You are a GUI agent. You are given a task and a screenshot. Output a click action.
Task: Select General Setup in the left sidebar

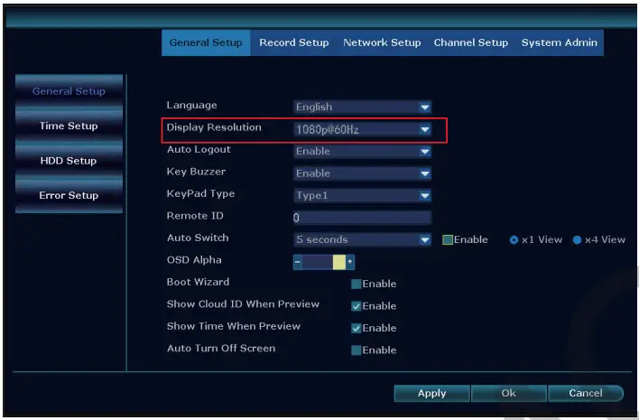tap(69, 91)
